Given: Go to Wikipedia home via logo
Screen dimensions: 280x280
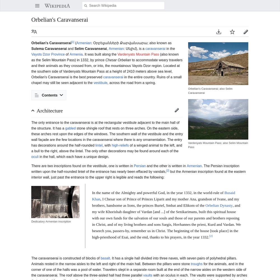Looking at the screenshot, I should pos(57,6).
